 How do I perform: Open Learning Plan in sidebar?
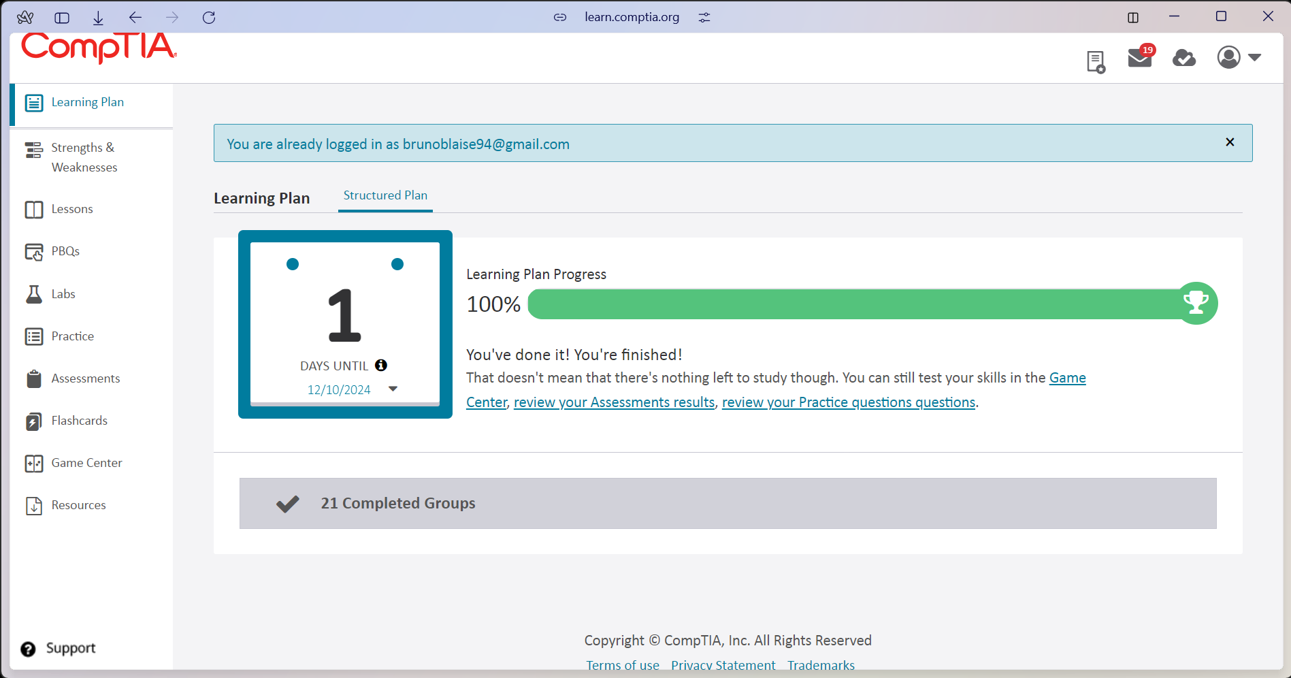pos(87,102)
